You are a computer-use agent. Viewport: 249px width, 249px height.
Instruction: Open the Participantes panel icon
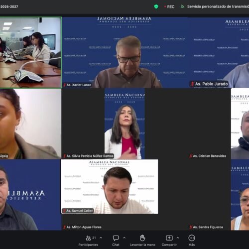pos(88,238)
